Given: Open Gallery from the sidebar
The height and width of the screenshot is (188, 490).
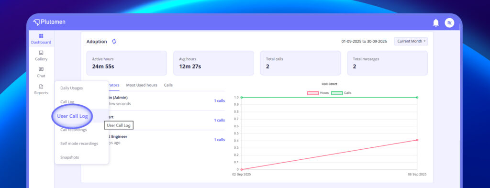Looking at the screenshot, I should pyautogui.click(x=41, y=56).
